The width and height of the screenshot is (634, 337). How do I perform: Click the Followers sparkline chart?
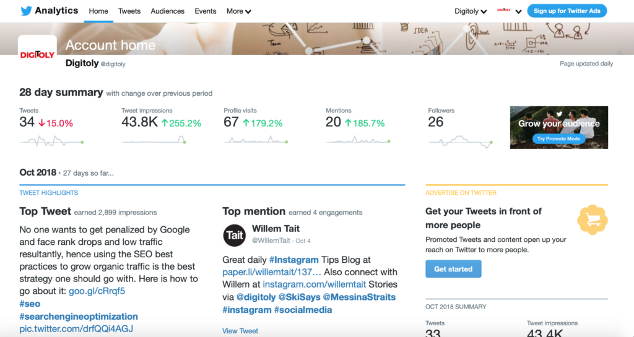(x=460, y=142)
